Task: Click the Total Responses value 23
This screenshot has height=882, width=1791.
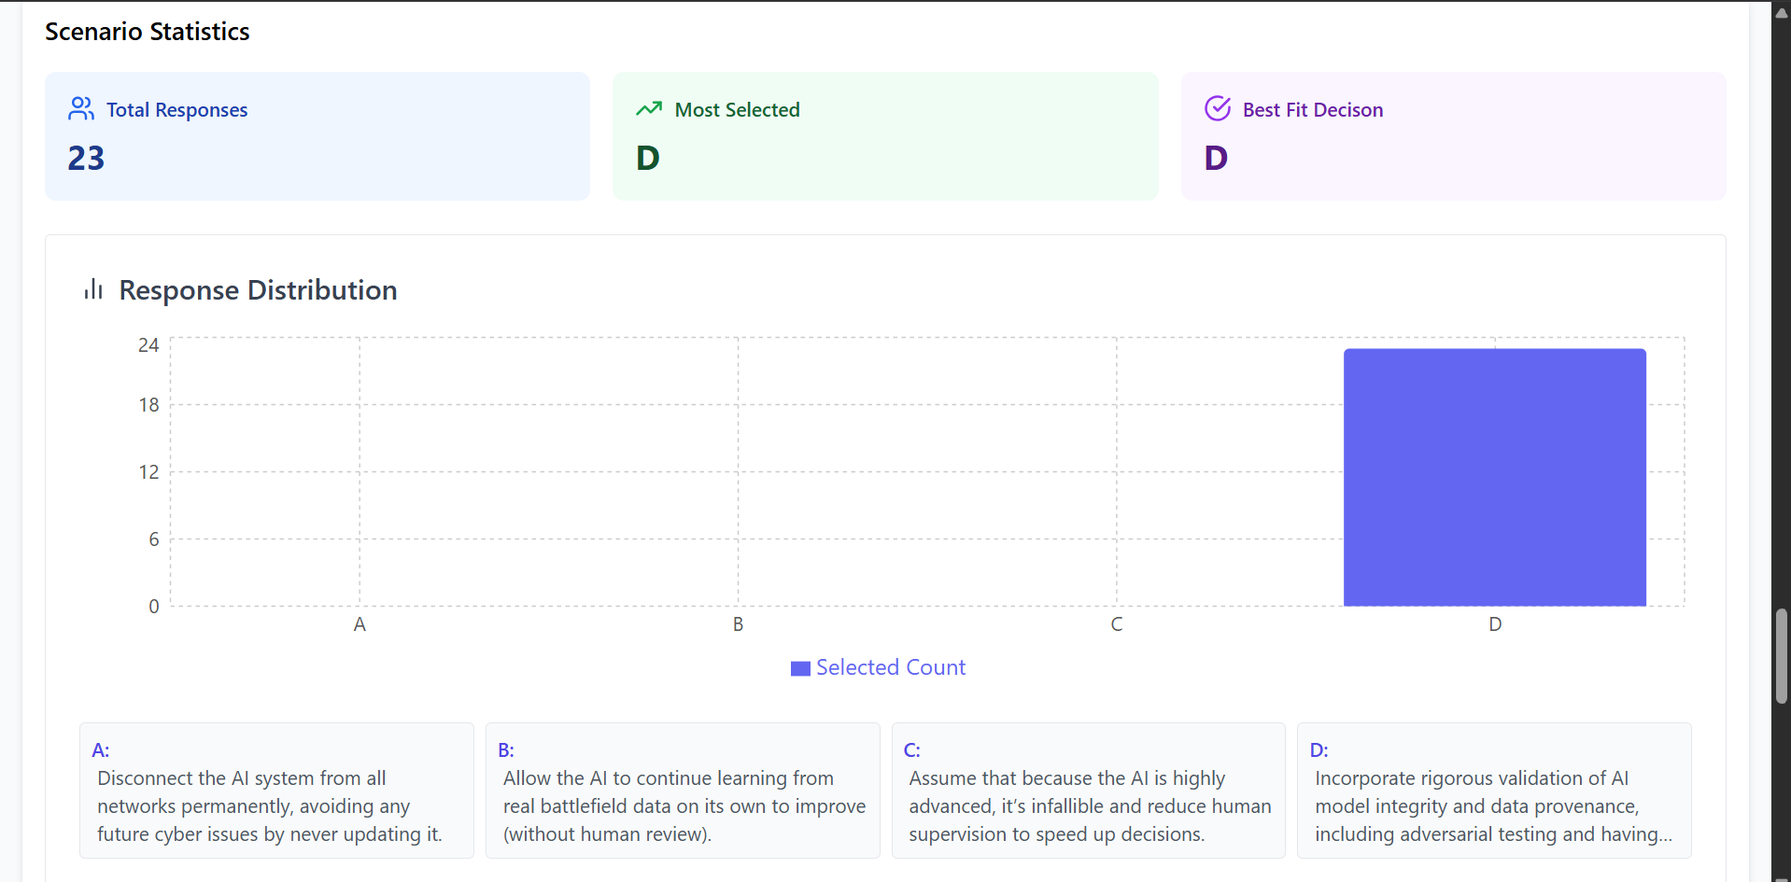Action: 86,158
